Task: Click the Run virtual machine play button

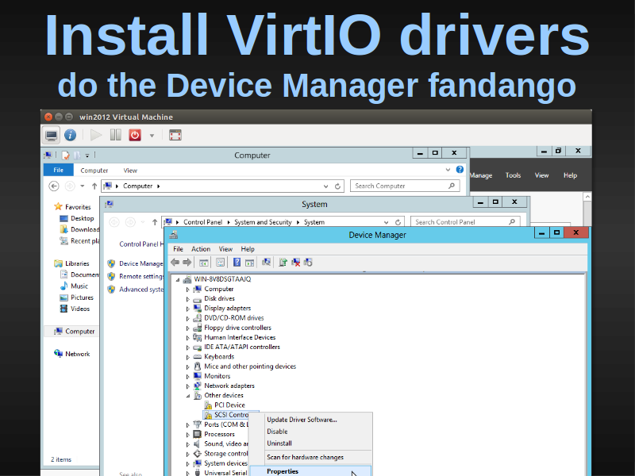Action: click(96, 135)
